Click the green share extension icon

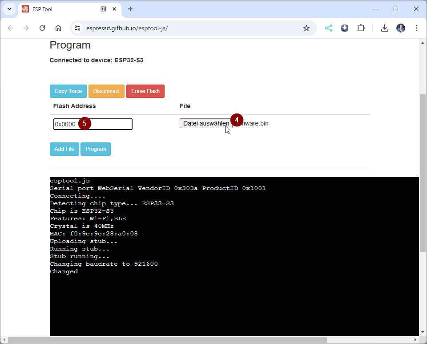(328, 28)
